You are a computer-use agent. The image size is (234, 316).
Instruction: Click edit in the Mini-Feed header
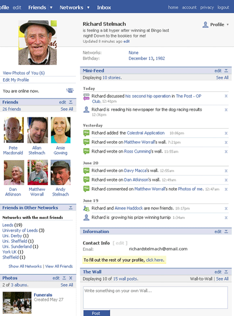coord(218,71)
